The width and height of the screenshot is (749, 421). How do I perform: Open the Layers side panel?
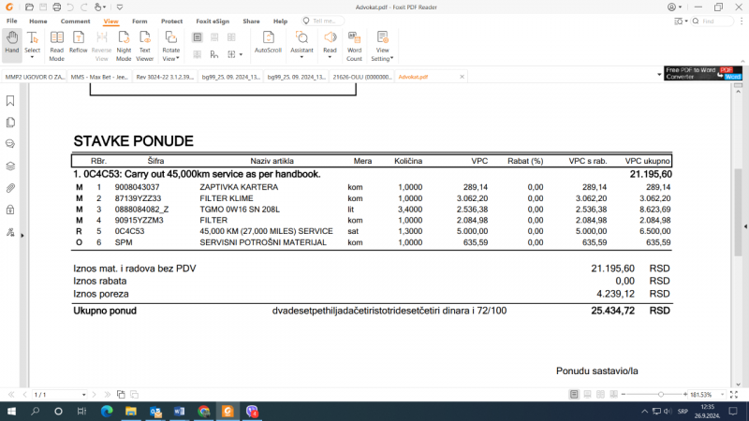(x=10, y=166)
